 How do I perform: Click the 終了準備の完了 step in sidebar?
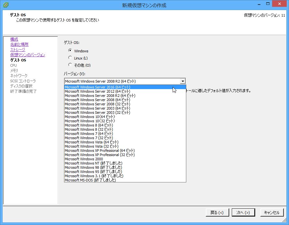click(x=23, y=91)
